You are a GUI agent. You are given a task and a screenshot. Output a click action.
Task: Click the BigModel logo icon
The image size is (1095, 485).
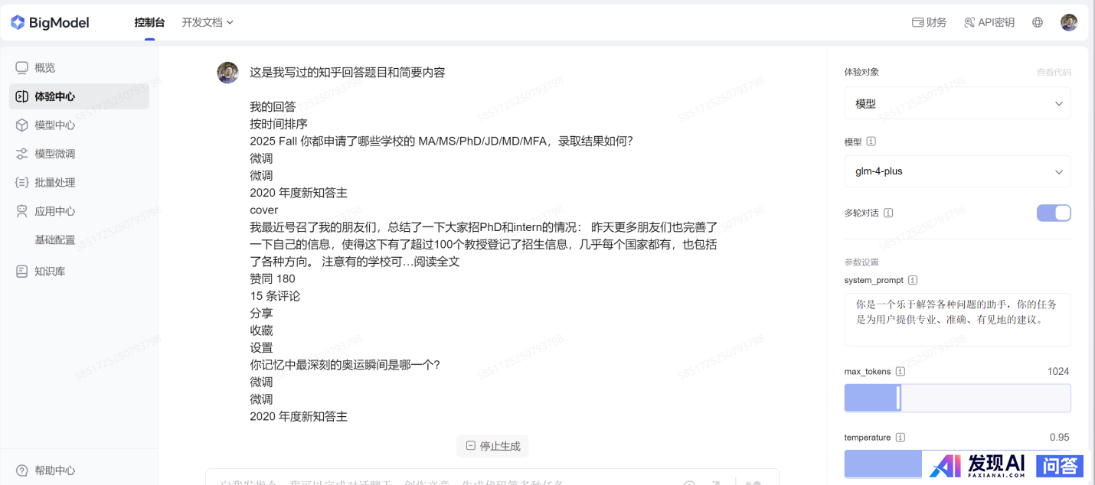click(18, 23)
